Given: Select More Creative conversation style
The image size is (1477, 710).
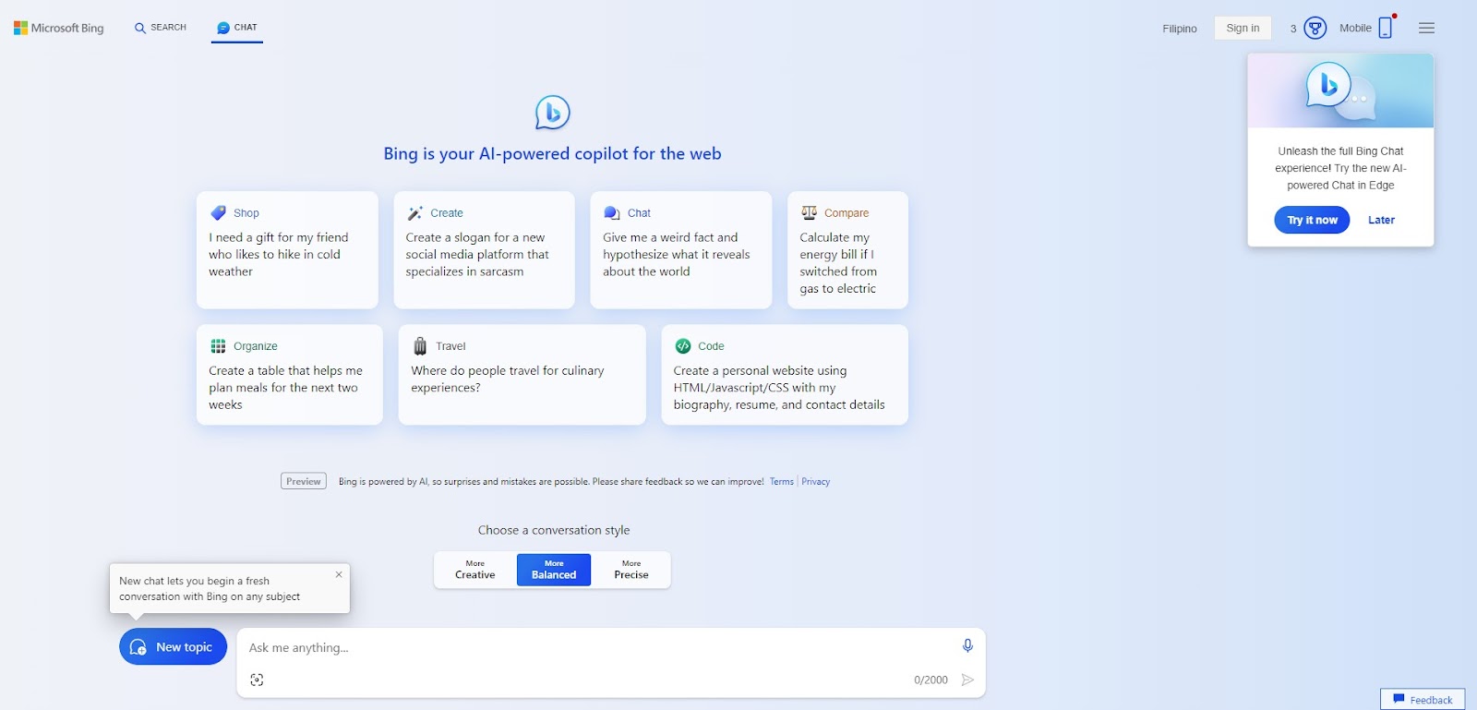Looking at the screenshot, I should coord(475,570).
